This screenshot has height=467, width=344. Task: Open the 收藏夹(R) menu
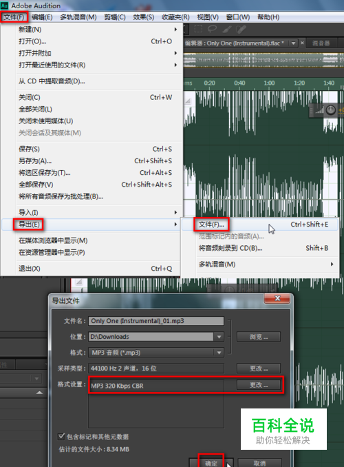175,17
